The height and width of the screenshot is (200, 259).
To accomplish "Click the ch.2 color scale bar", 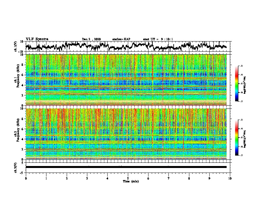I will (237, 138).
